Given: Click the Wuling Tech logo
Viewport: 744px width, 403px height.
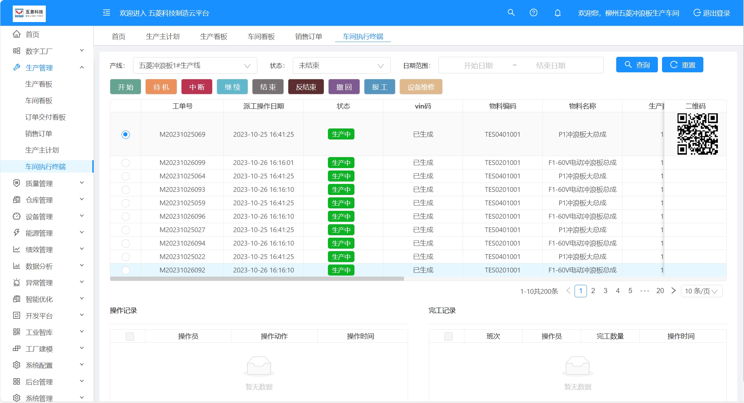Looking at the screenshot, I should (x=29, y=13).
